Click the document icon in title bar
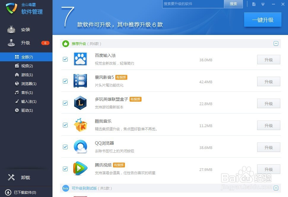The image size is (288, 197). point(254,4)
